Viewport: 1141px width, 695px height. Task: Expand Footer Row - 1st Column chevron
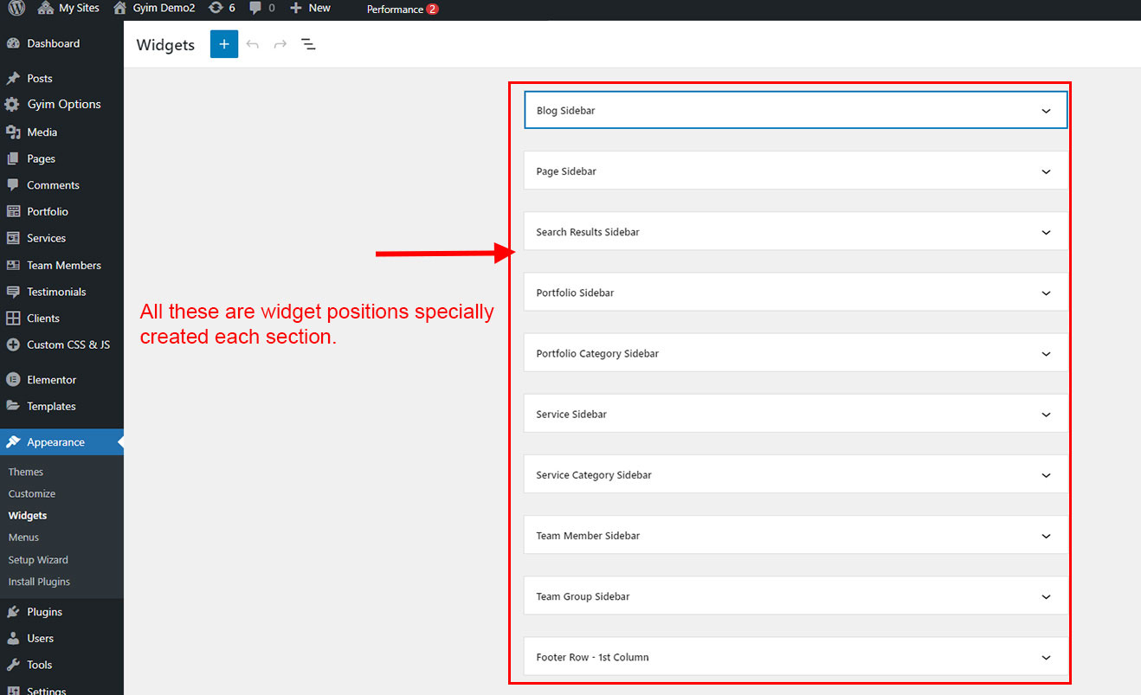pyautogui.click(x=1046, y=658)
